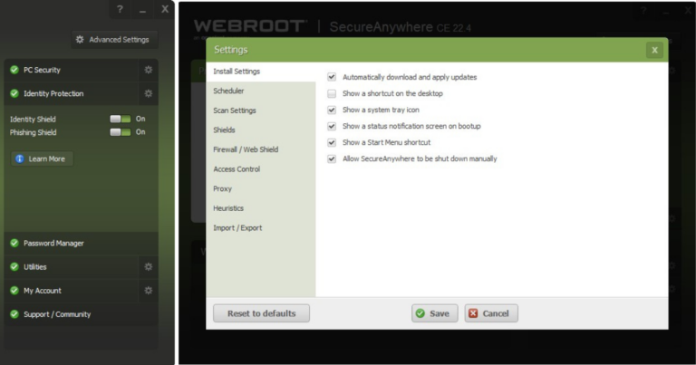
Task: Open Identity Protection gear settings
Action: 149,93
